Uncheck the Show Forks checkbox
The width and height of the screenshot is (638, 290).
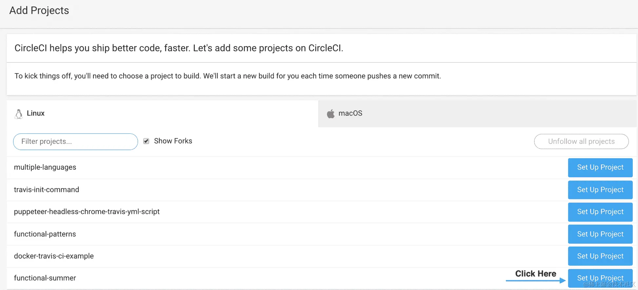click(146, 141)
